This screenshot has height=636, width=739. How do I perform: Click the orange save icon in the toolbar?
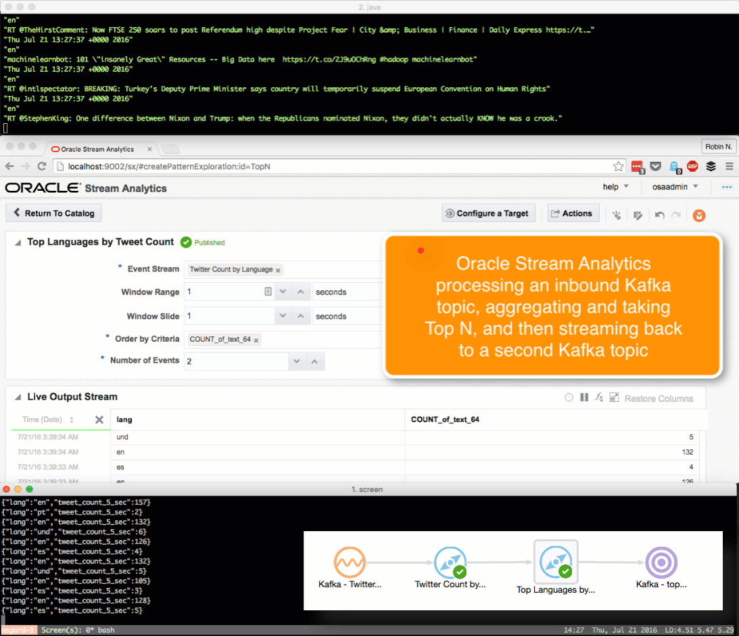699,214
